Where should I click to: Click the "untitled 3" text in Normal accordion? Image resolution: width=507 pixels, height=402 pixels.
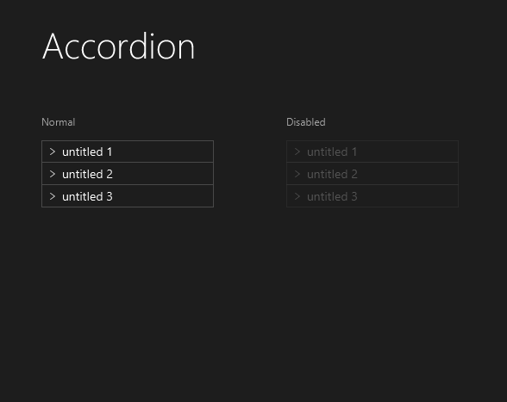[x=87, y=196]
